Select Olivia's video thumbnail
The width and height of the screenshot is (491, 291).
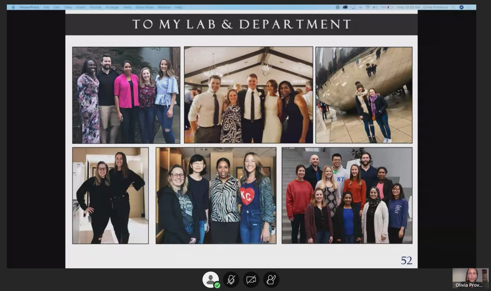(471, 278)
